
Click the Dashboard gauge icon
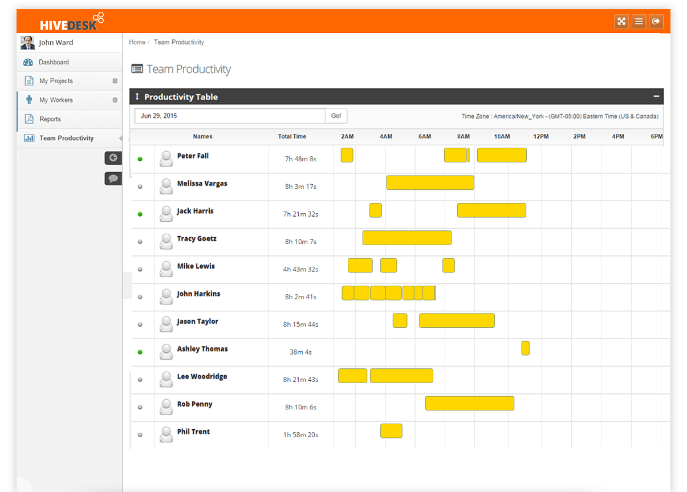(x=29, y=62)
